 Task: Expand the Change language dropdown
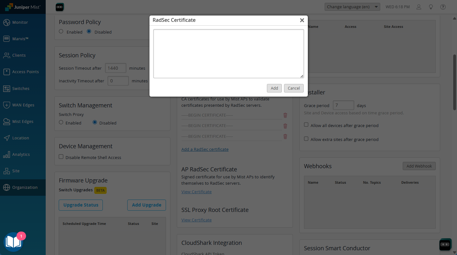point(352,7)
